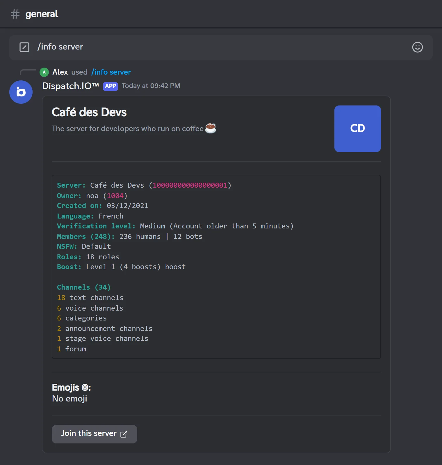Click the Café des Devs embed title
This screenshot has width=442, height=465.
pos(89,112)
